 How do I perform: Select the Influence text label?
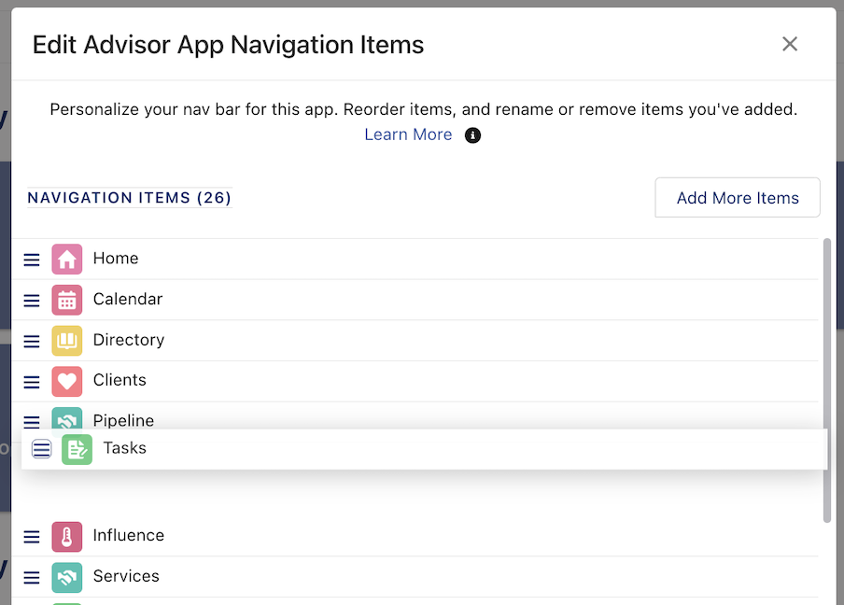click(x=129, y=535)
